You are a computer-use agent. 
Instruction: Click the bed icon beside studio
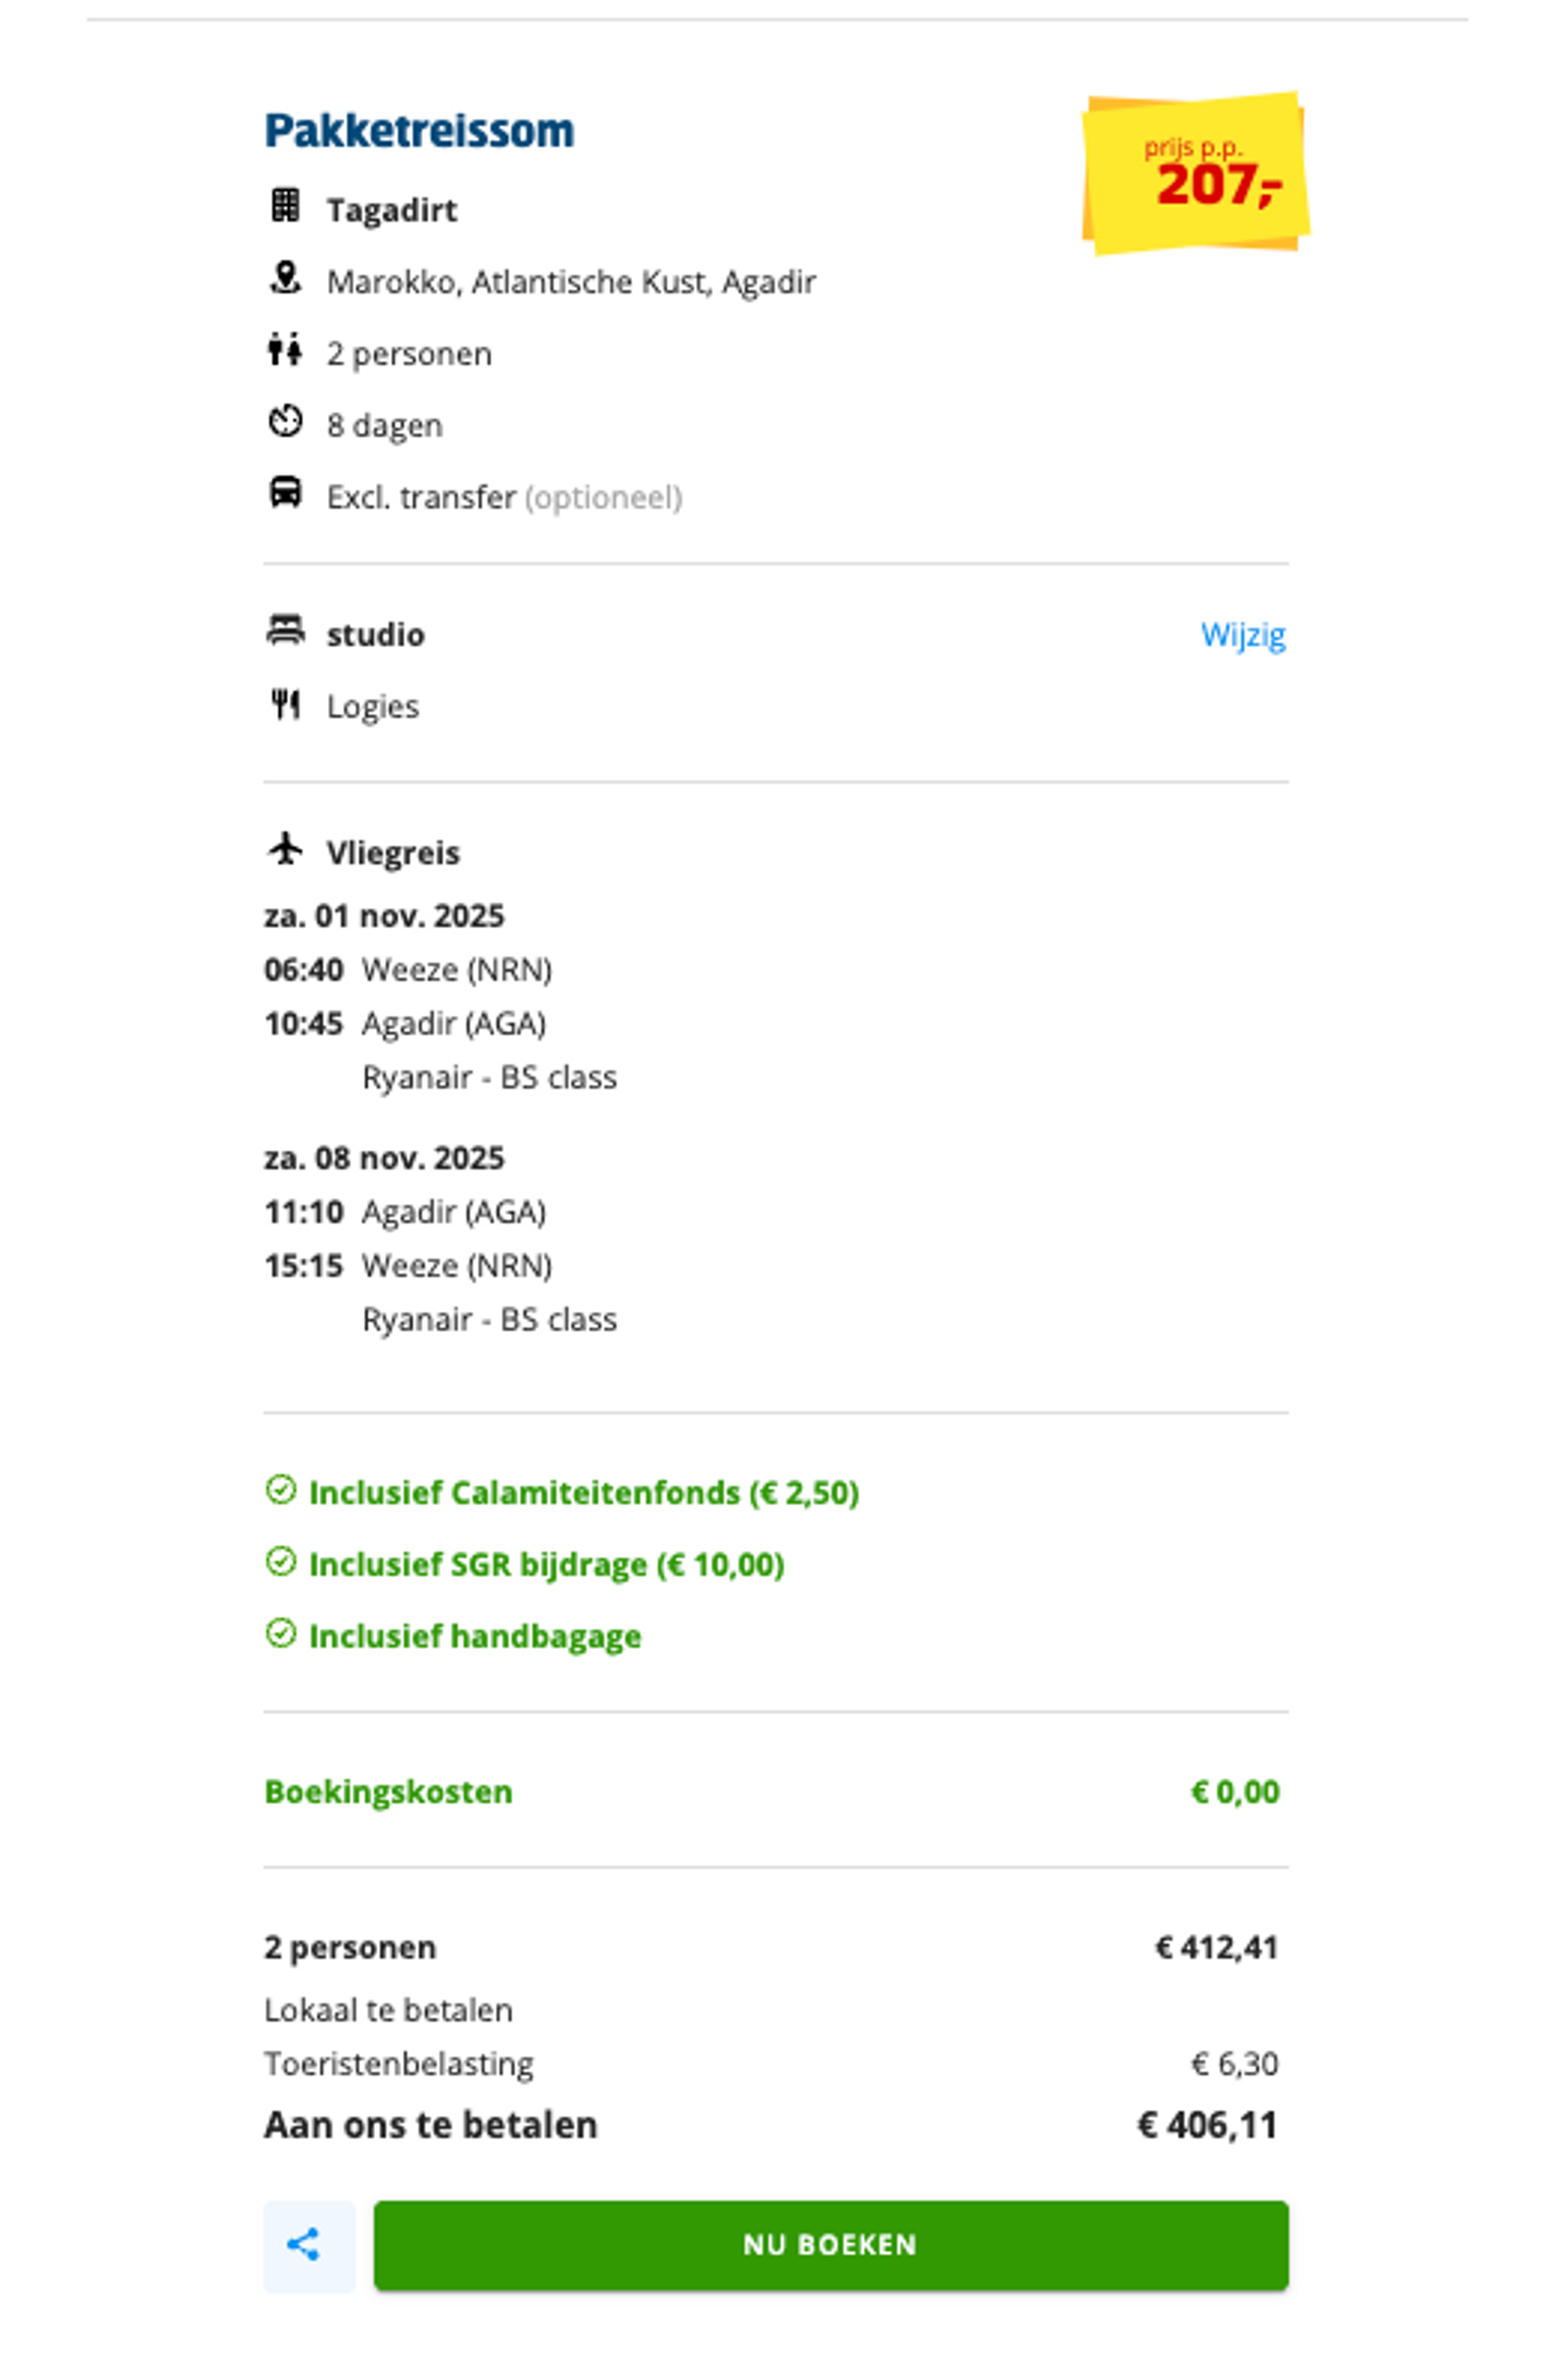(x=285, y=631)
